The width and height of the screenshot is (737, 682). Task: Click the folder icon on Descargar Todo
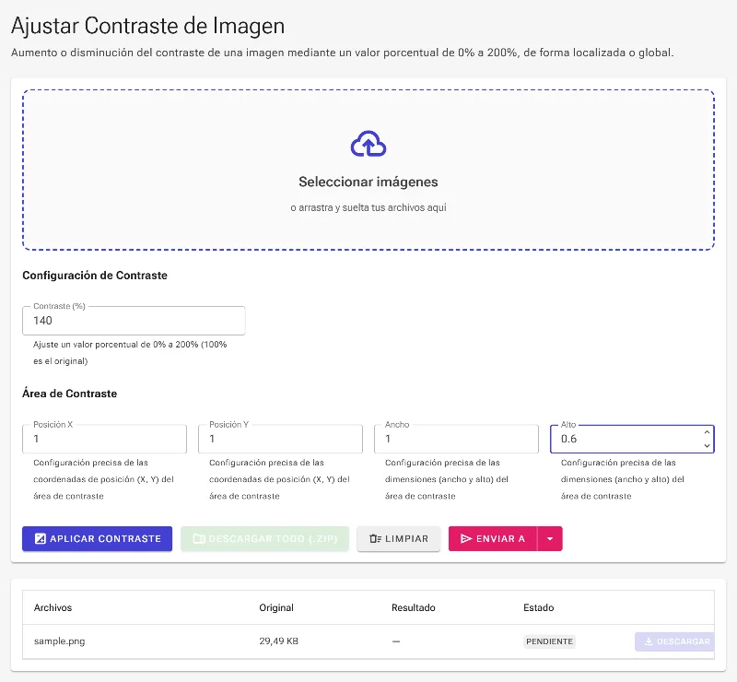199,538
